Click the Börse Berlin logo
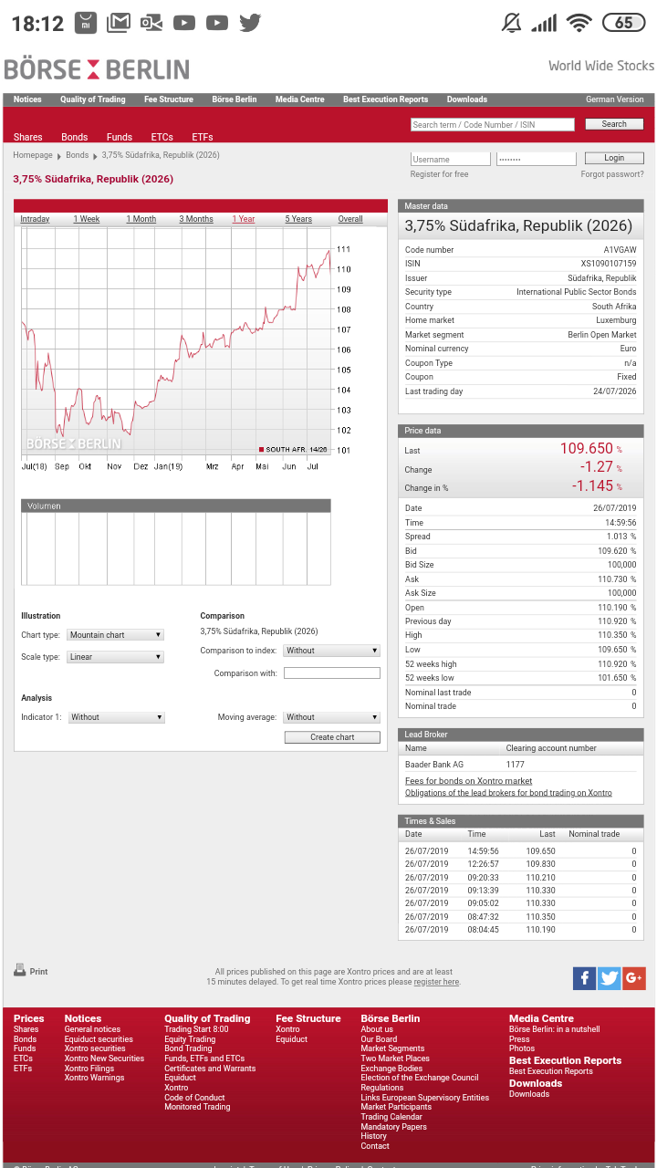 97,69
